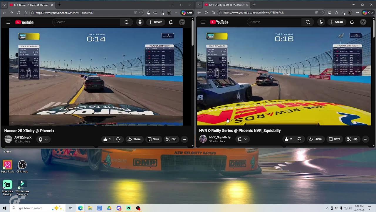This screenshot has height=212, width=376.
Task: Go to browser home page in left window
Action: pos(25,13)
